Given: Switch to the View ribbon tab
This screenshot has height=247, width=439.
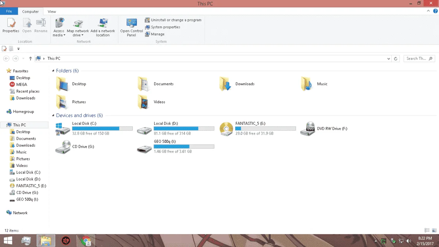Looking at the screenshot, I should (x=52, y=11).
